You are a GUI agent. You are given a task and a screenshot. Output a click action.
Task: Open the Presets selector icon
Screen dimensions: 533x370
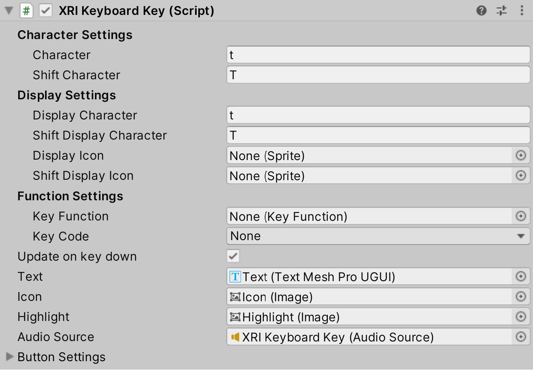click(x=502, y=11)
